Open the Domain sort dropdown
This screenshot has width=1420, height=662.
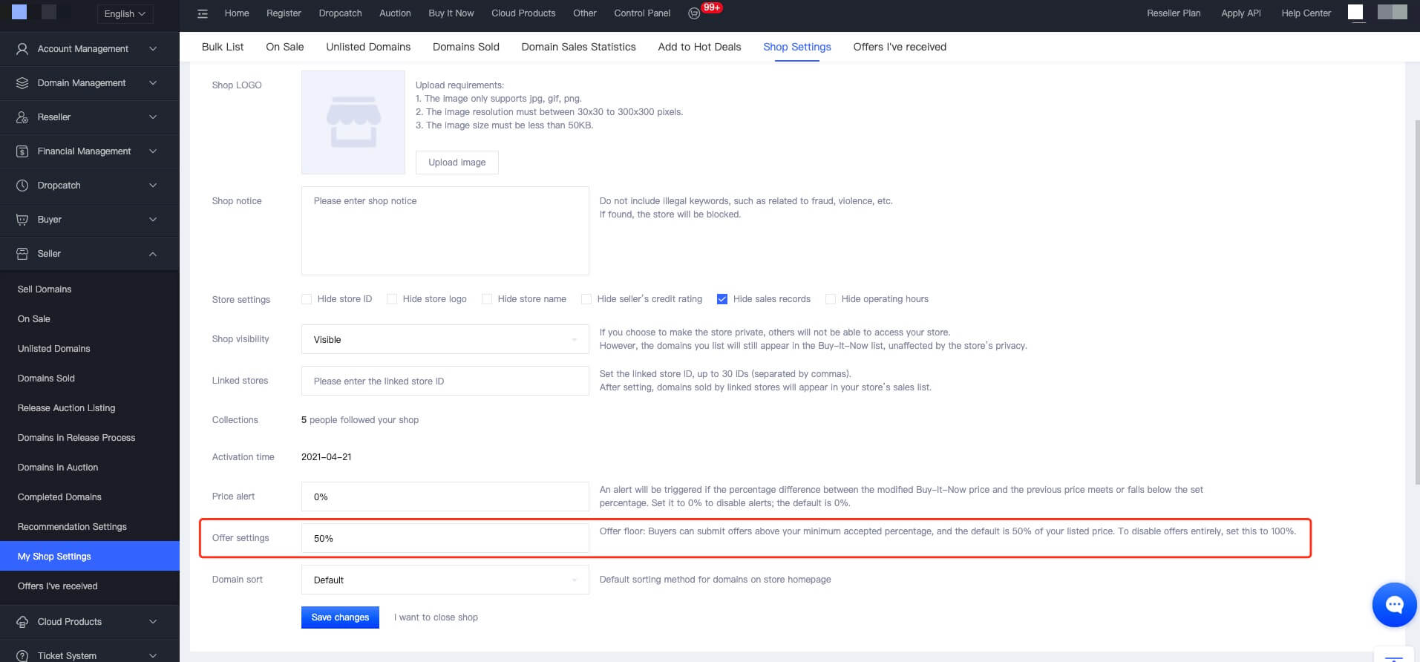(445, 580)
